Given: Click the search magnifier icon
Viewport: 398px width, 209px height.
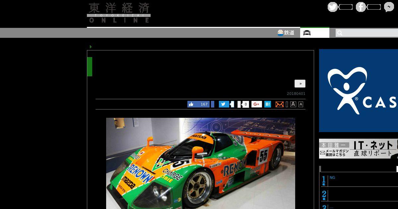Looking at the screenshot, I should (340, 33).
